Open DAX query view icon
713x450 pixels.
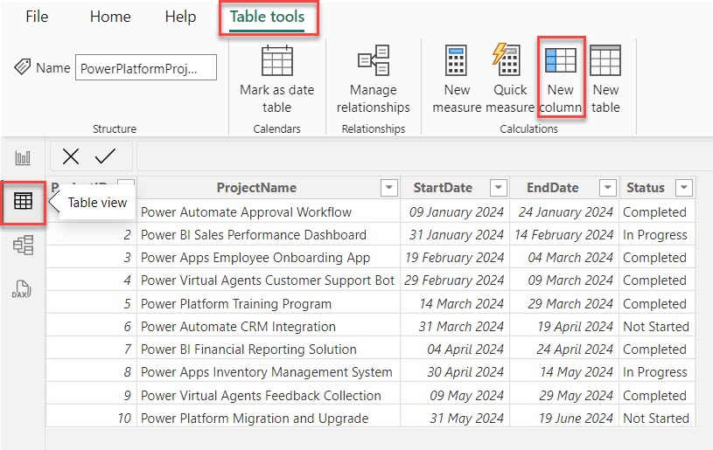tap(21, 289)
